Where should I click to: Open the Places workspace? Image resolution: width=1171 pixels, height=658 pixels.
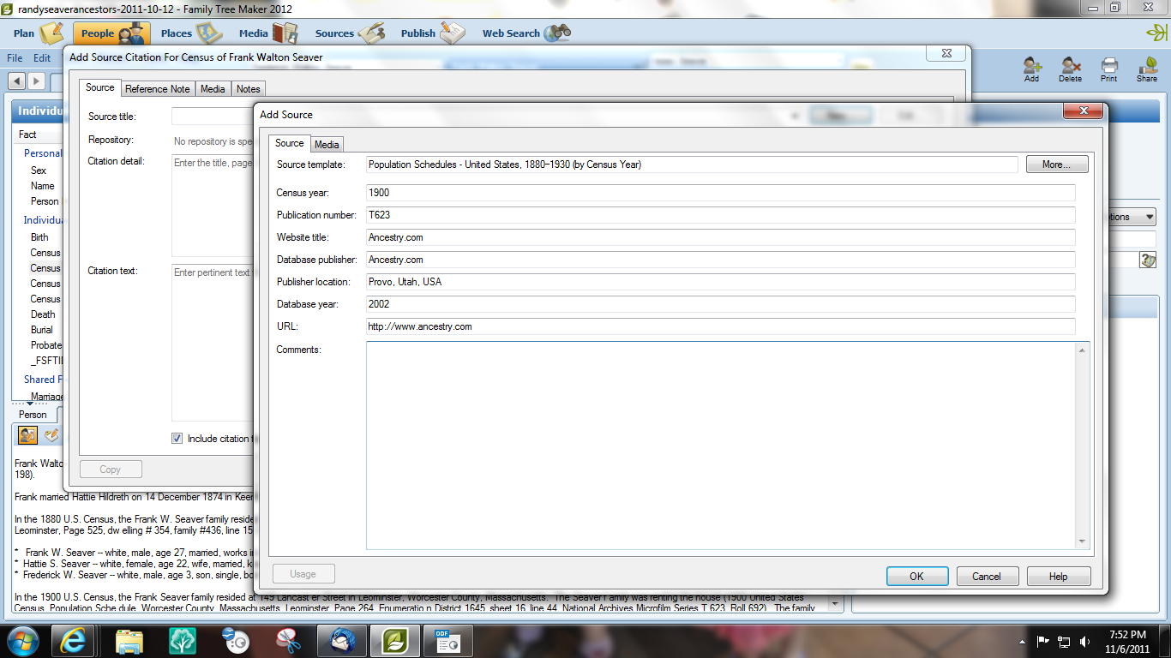[191, 33]
